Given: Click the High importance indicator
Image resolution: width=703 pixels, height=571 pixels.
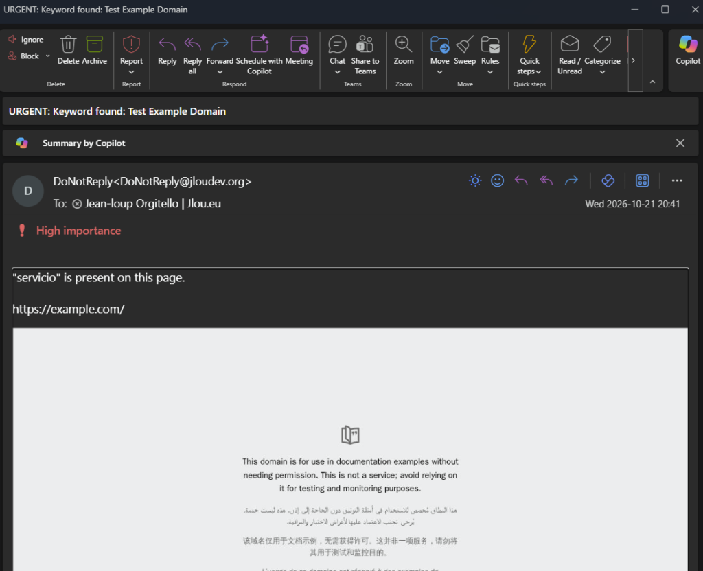Looking at the screenshot, I should (69, 231).
